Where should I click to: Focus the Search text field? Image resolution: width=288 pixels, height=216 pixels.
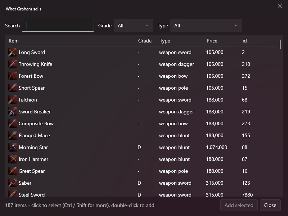tap(58, 25)
